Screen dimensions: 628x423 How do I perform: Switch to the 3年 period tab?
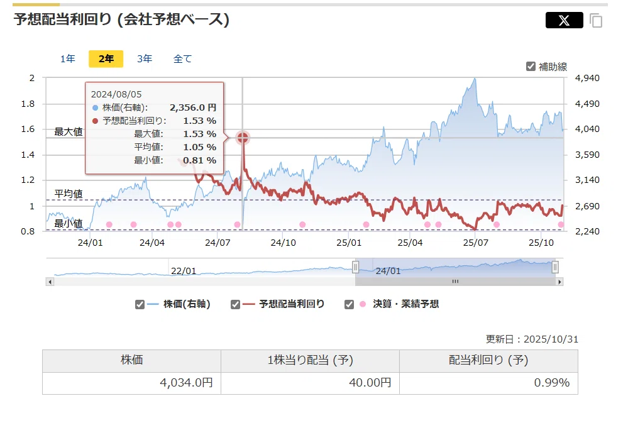pos(145,59)
